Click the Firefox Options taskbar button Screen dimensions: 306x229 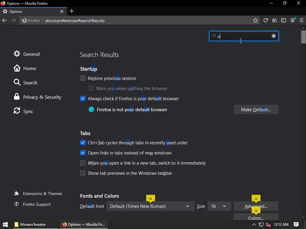point(84,224)
